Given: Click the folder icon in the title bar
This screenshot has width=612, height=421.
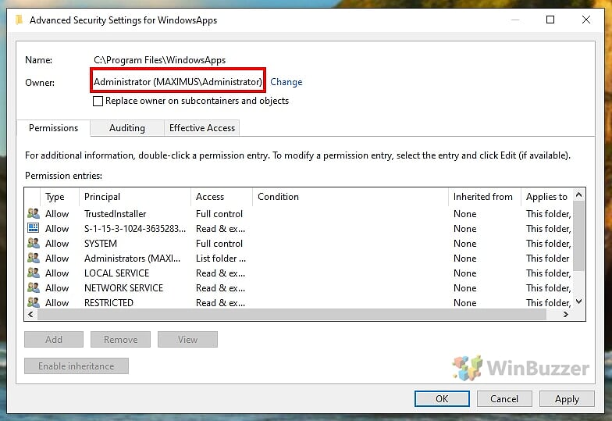Looking at the screenshot, I should click(x=19, y=20).
